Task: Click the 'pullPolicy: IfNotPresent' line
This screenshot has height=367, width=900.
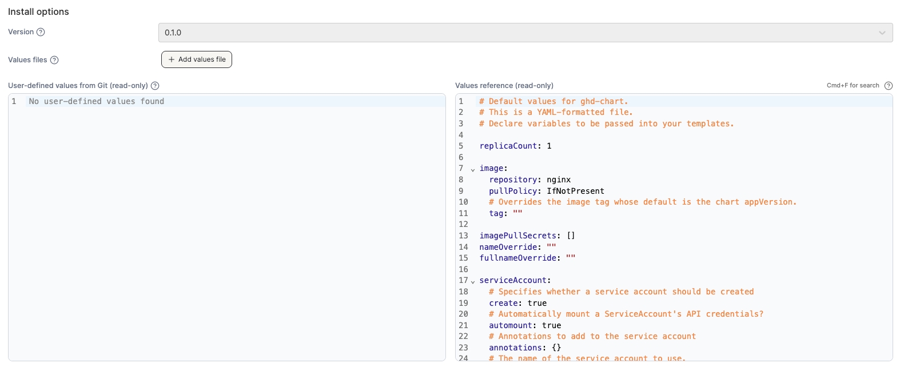Action: coord(546,191)
